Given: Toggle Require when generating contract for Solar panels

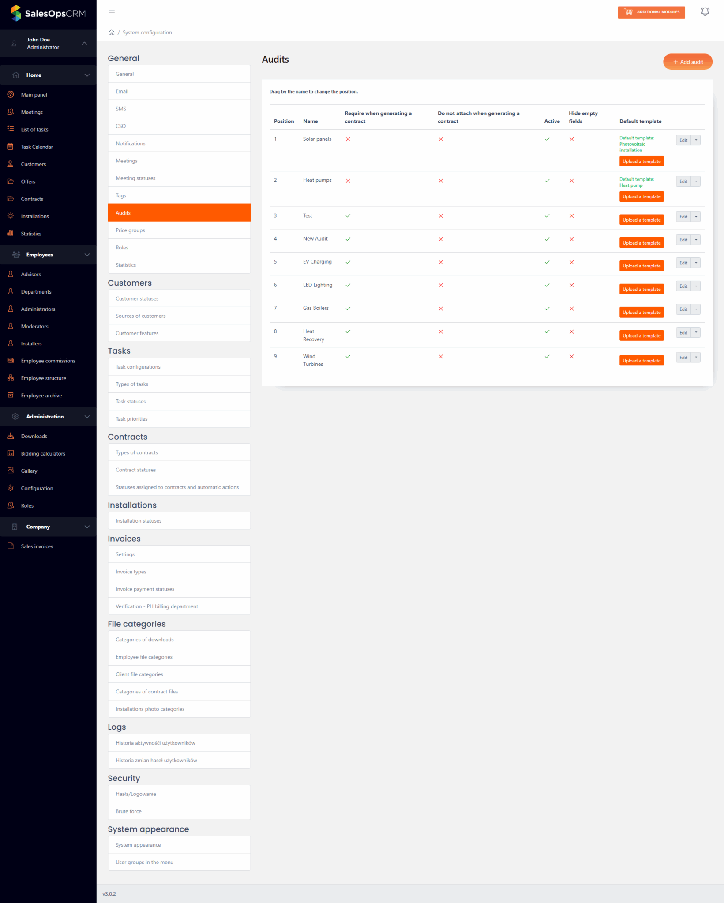Looking at the screenshot, I should [348, 139].
